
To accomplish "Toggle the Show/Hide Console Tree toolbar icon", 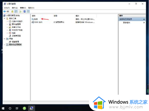I will [x=16, y=12].
